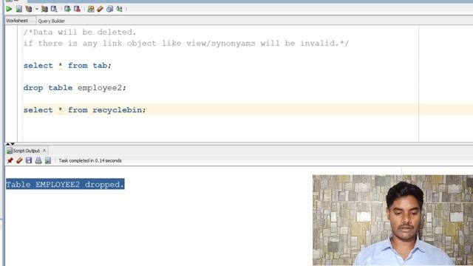
Task: Click the Autotrace toolbar icon
Action: point(44,9)
